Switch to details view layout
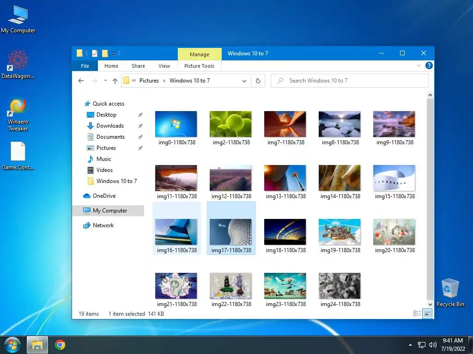Viewport: 473px width, 354px height. [417, 313]
